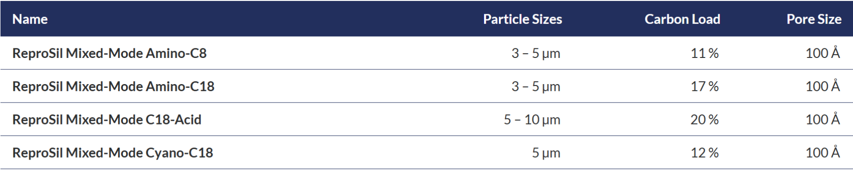Click the Particle Sizes column header
This screenshot has height=171, width=853.
click(522, 19)
